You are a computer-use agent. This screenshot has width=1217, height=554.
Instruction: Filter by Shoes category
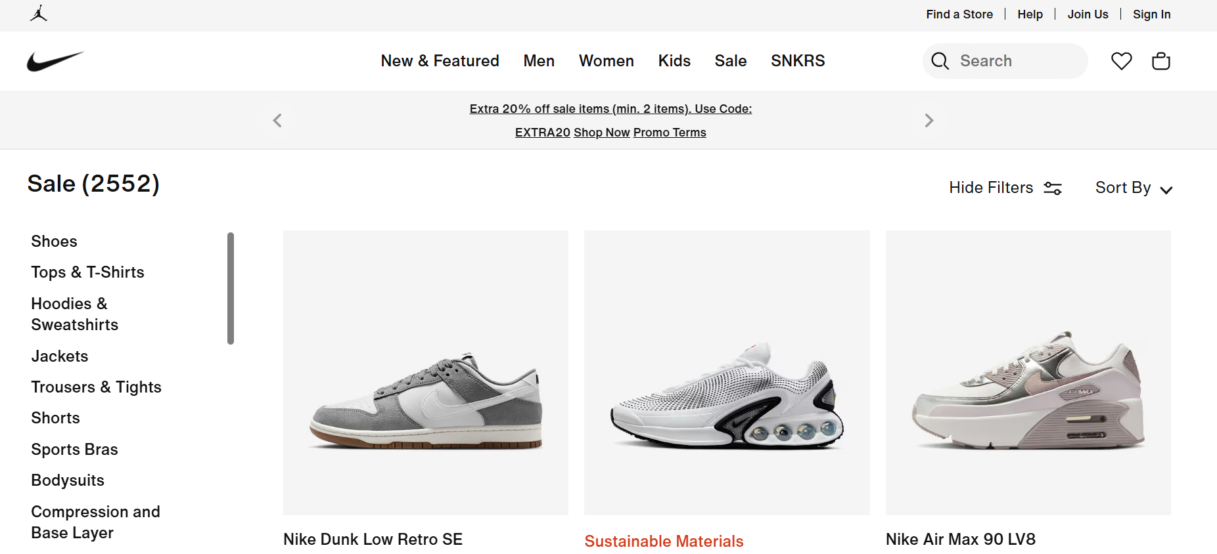click(54, 242)
